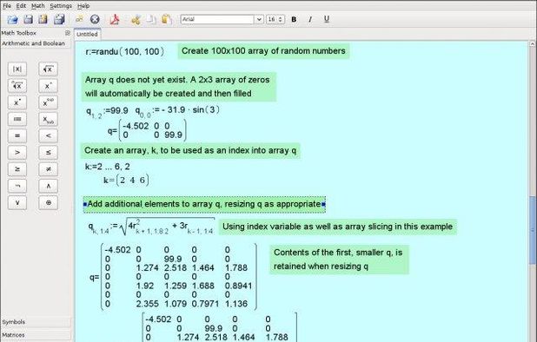
Task: Click the Save document toolbar icon
Action: (x=28, y=19)
